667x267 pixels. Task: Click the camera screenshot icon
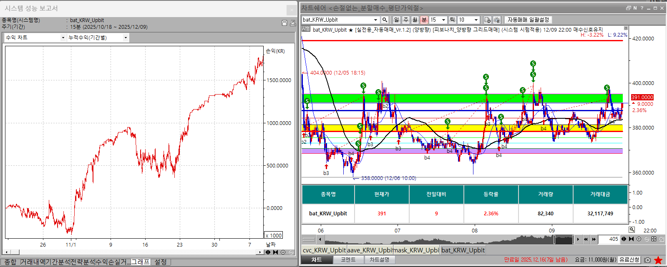coord(647,260)
